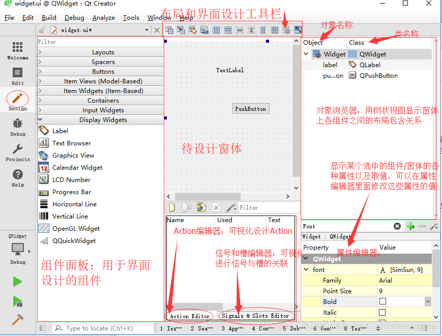Expand Item Views (Model-Based) category
The width and height of the screenshot is (442, 336).
click(x=101, y=81)
